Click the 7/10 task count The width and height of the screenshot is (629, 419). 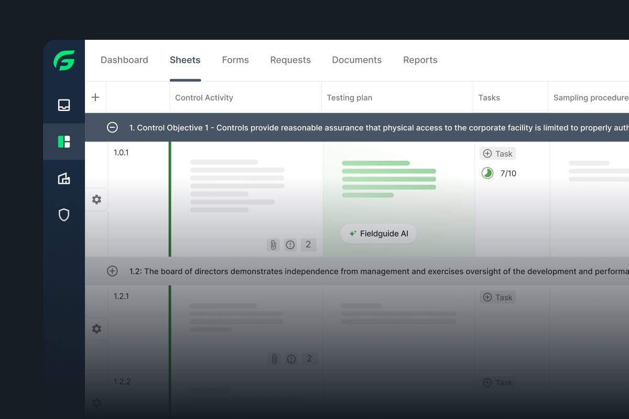(x=508, y=173)
